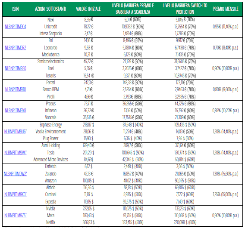245x228 pixels.
Task: Open the NLBNPIT1M9R2 ISIN link
Action: tap(16, 48)
